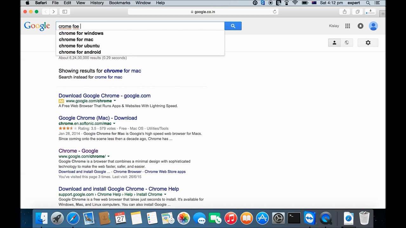Open Download and install Google Chrome help link

[119, 189]
